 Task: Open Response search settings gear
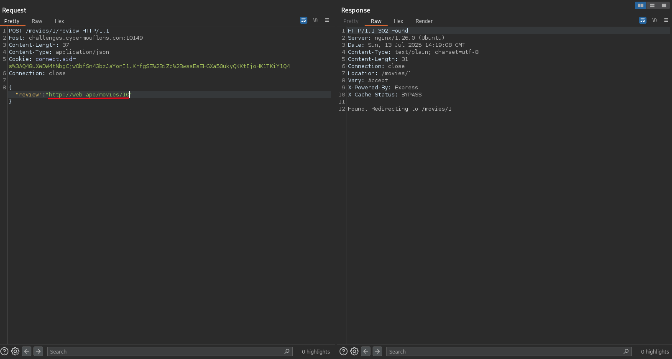click(x=354, y=351)
